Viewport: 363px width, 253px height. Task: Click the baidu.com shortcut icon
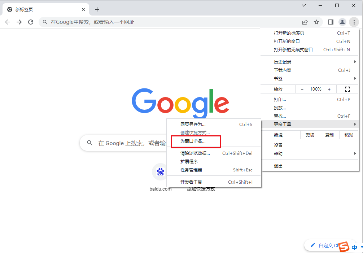click(x=161, y=172)
